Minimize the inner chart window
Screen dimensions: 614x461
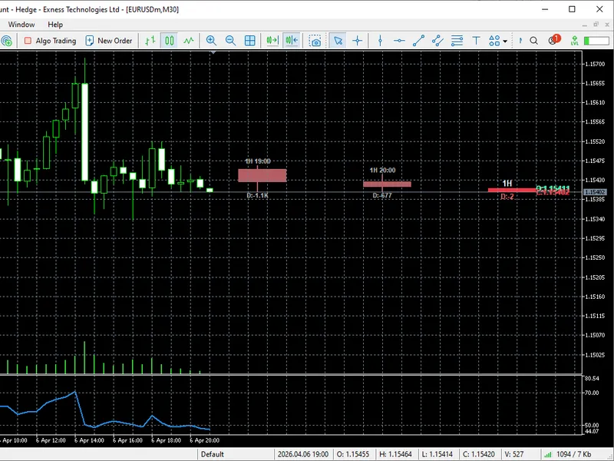pyautogui.click(x=585, y=25)
